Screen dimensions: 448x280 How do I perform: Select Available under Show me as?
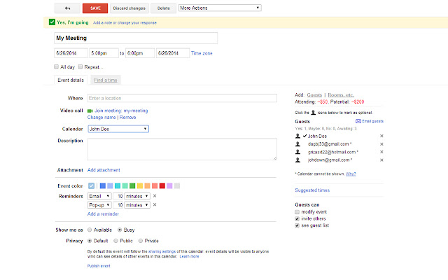pos(90,230)
